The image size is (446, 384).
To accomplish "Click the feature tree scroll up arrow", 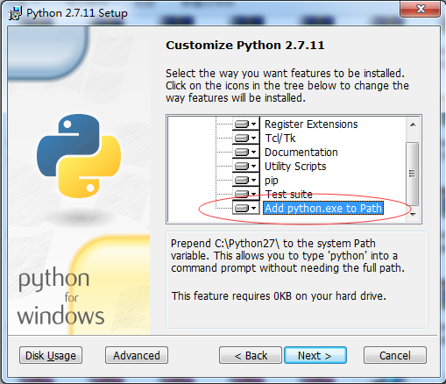I will (413, 125).
